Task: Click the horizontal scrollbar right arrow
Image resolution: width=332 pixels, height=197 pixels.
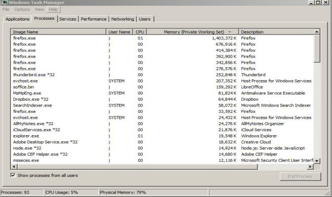Action: point(310,167)
